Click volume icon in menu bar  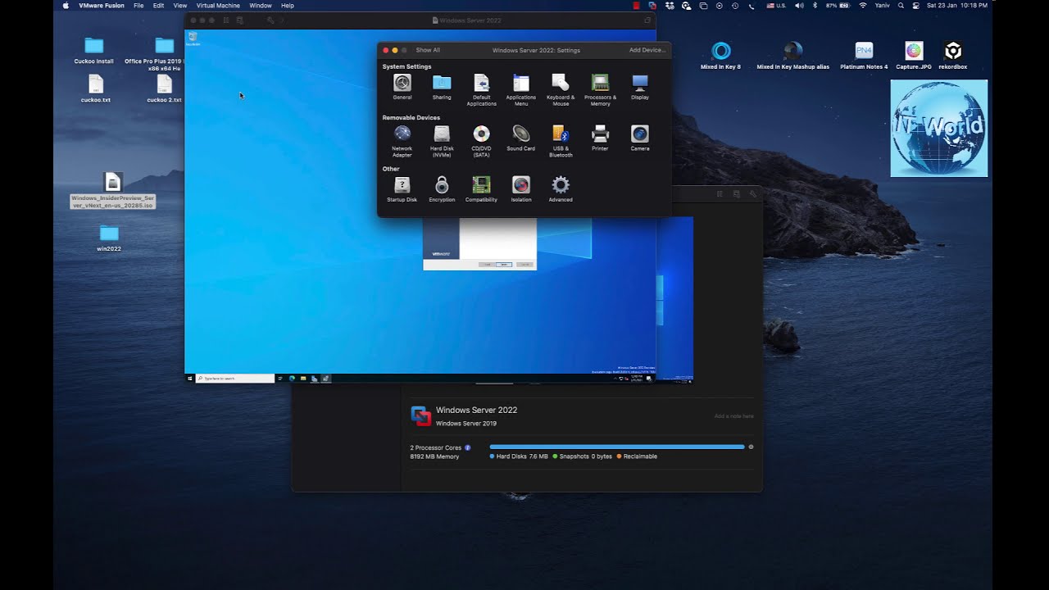[799, 5]
